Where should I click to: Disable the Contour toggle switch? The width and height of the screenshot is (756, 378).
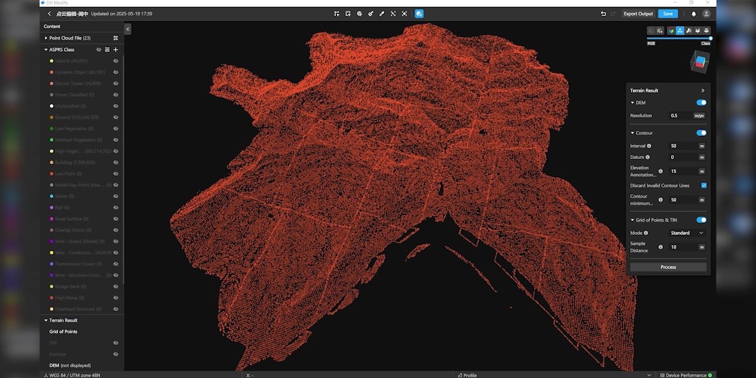[701, 133]
